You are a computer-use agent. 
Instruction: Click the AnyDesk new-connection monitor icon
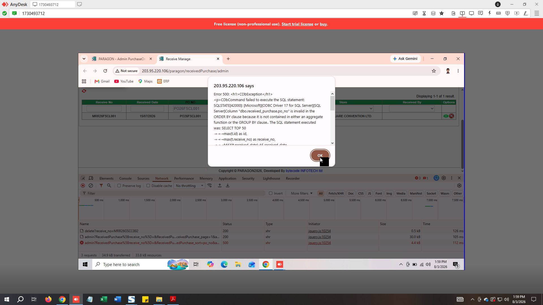(x=79, y=4)
